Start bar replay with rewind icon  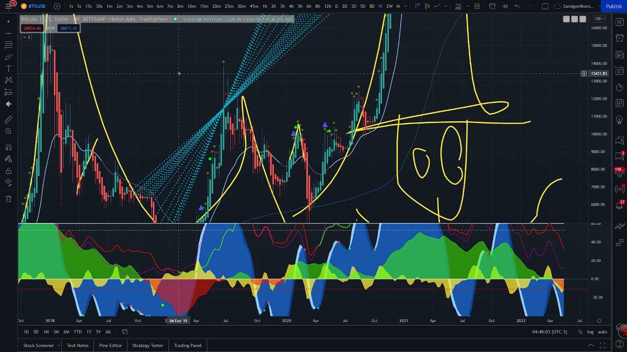pos(505,6)
